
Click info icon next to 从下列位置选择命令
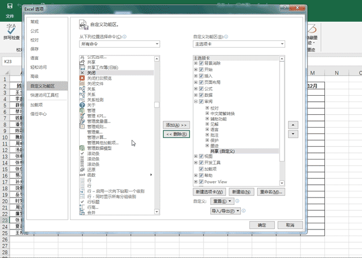[124, 37]
